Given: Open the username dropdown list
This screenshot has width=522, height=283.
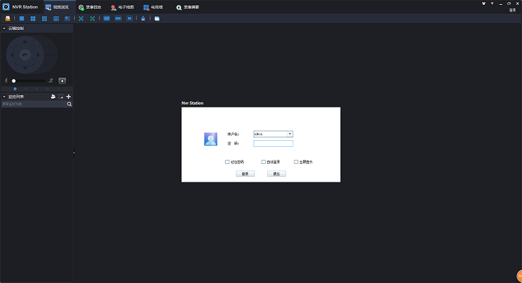Looking at the screenshot, I should pyautogui.click(x=290, y=135).
